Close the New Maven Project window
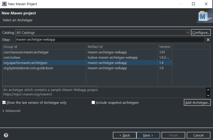The height and width of the screenshot is (140, 213). click(x=206, y=4)
